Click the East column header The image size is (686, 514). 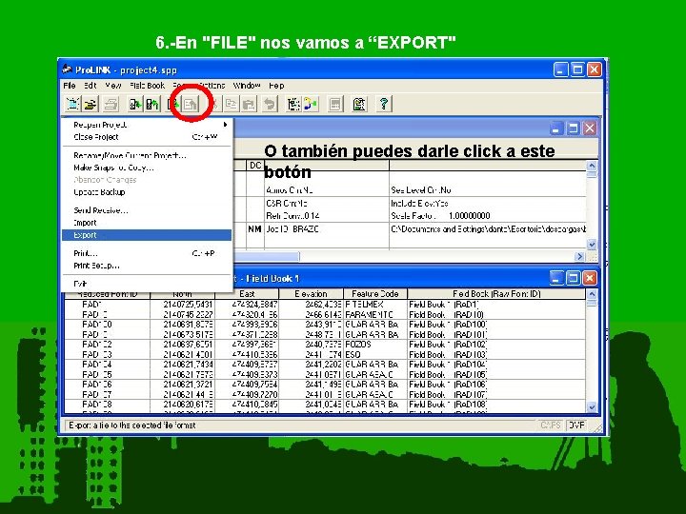(247, 294)
